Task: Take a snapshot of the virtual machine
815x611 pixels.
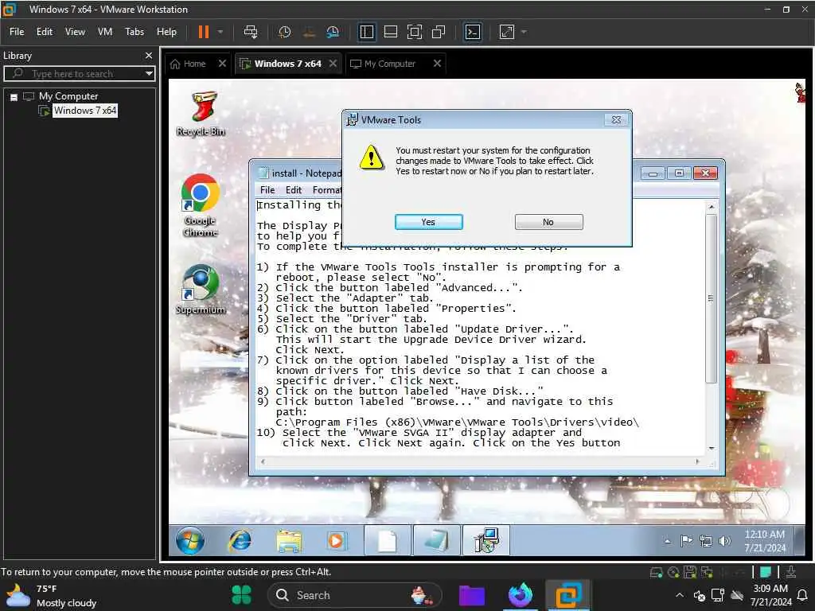Action: 284,32
